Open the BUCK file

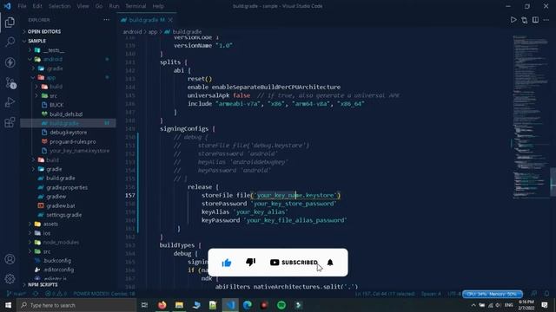tap(56, 105)
